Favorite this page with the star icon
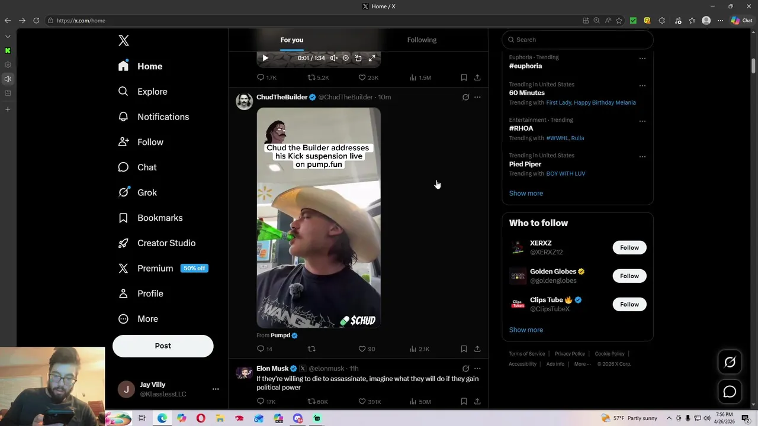Image resolution: width=758 pixels, height=426 pixels. 619,20
